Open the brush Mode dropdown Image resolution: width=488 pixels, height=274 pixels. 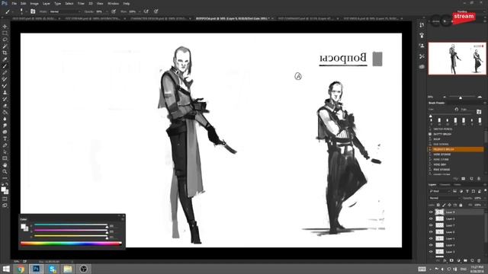pyautogui.click(x=65, y=11)
